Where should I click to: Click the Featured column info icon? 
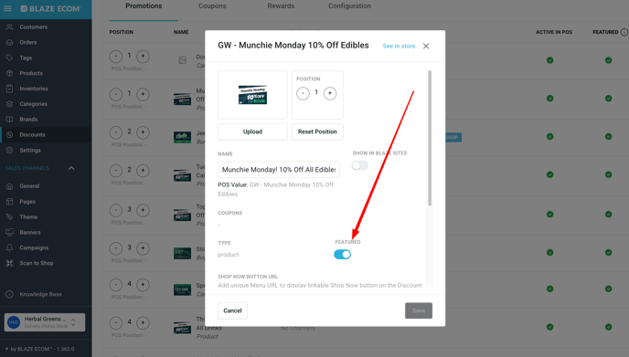tap(624, 32)
